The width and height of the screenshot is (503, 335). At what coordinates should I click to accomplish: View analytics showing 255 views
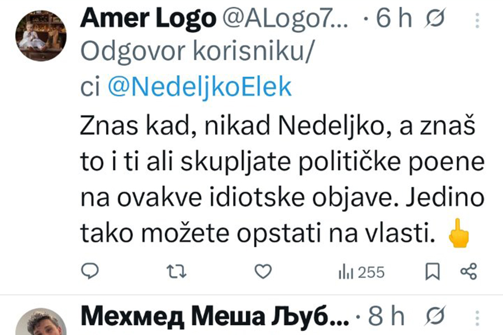[x=362, y=272]
